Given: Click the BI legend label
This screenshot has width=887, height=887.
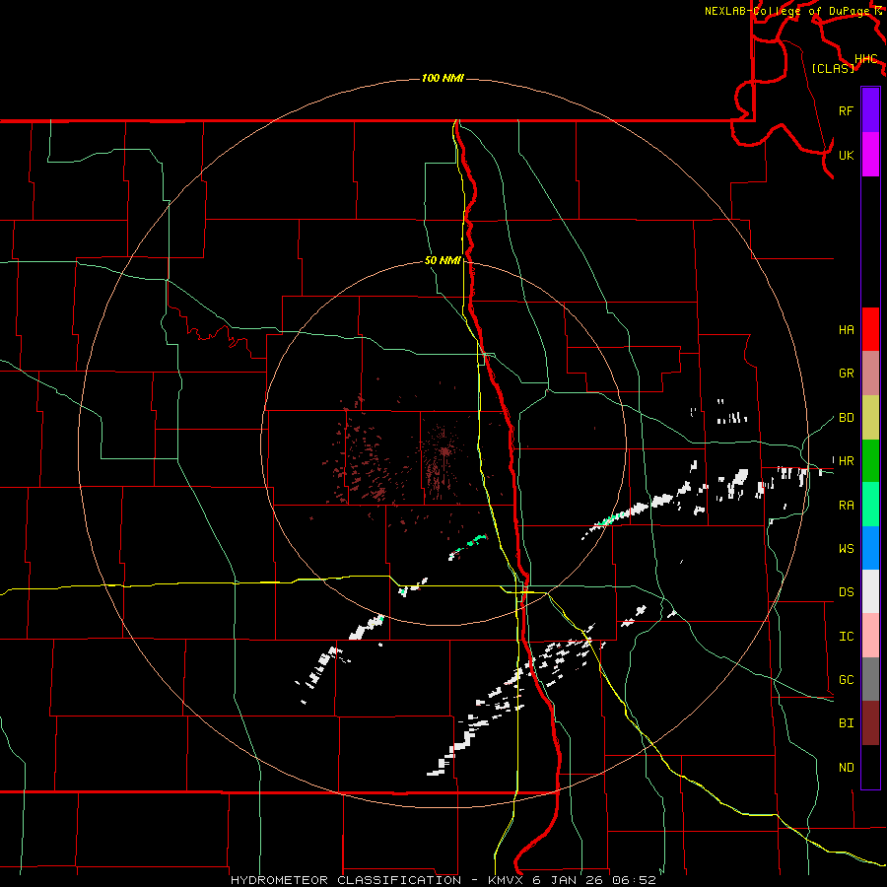Looking at the screenshot, I should click(846, 723).
